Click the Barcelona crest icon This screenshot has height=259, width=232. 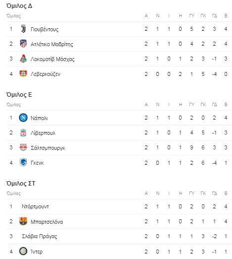click(23, 221)
